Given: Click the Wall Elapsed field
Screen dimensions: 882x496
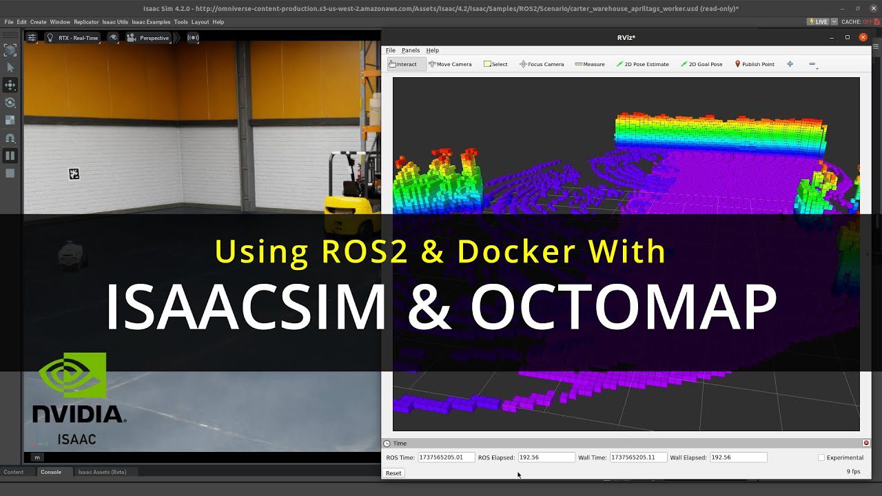Looking at the screenshot, I should tap(738, 457).
